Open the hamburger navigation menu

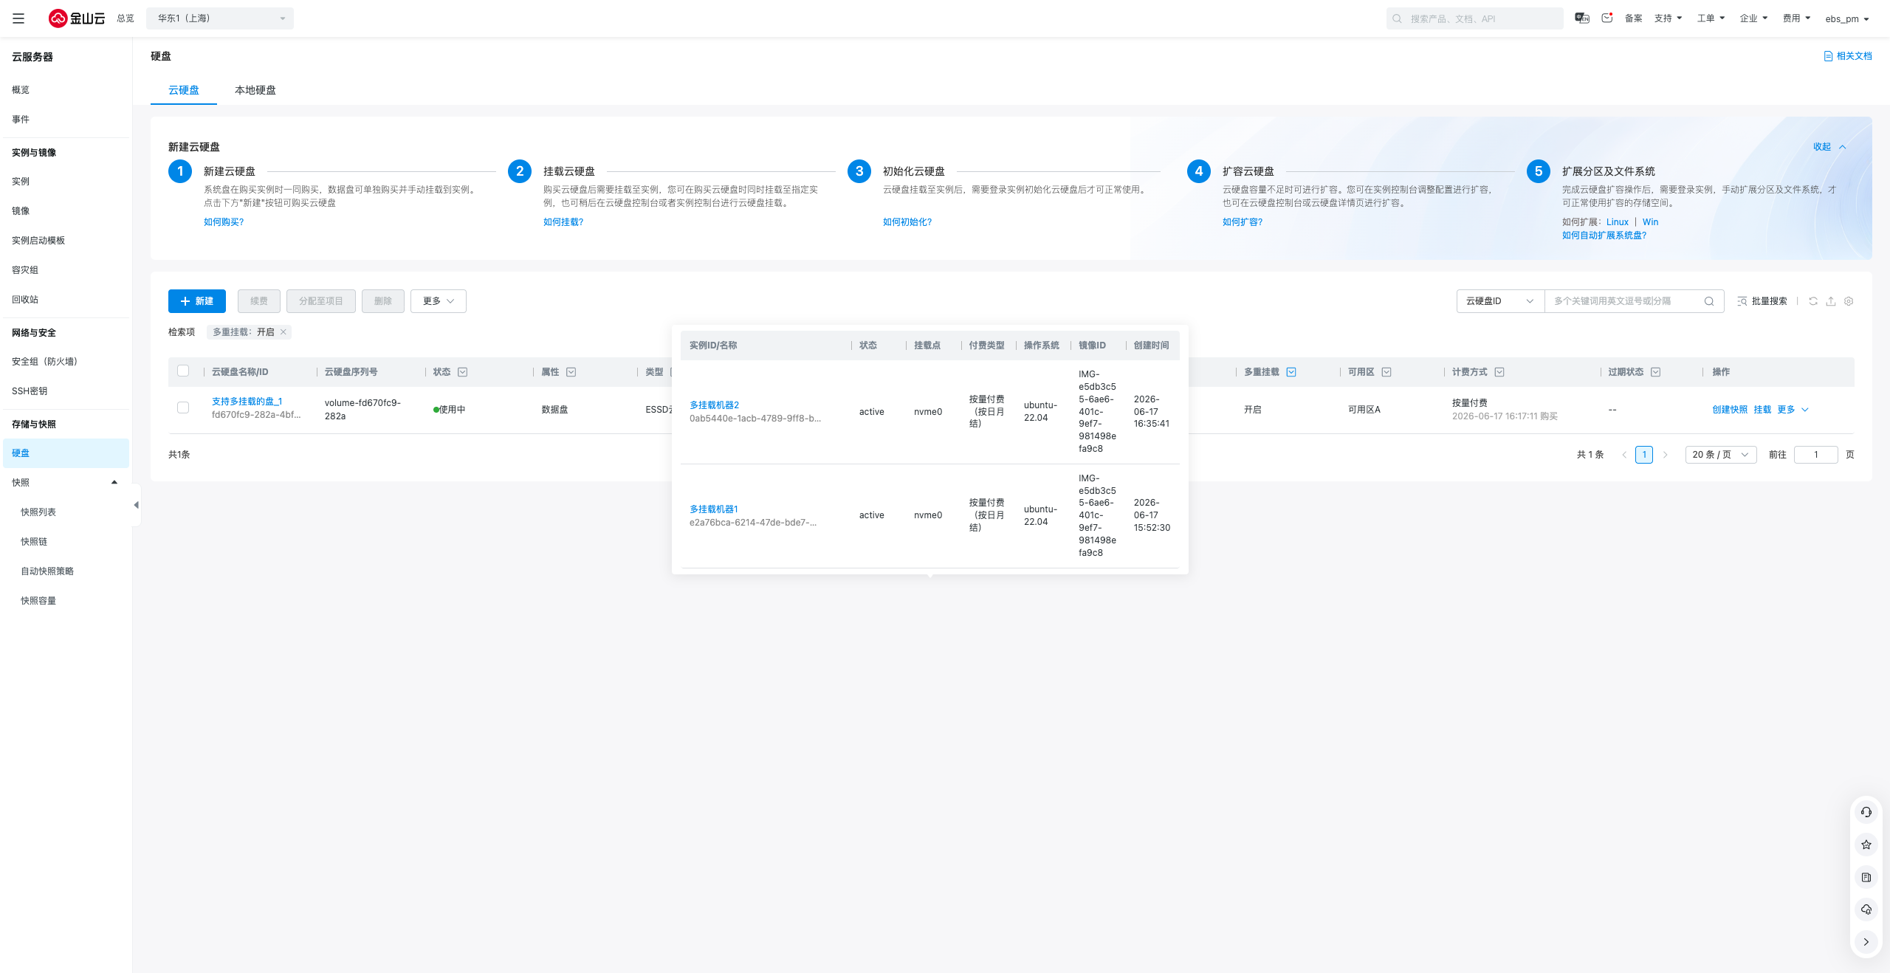18,18
